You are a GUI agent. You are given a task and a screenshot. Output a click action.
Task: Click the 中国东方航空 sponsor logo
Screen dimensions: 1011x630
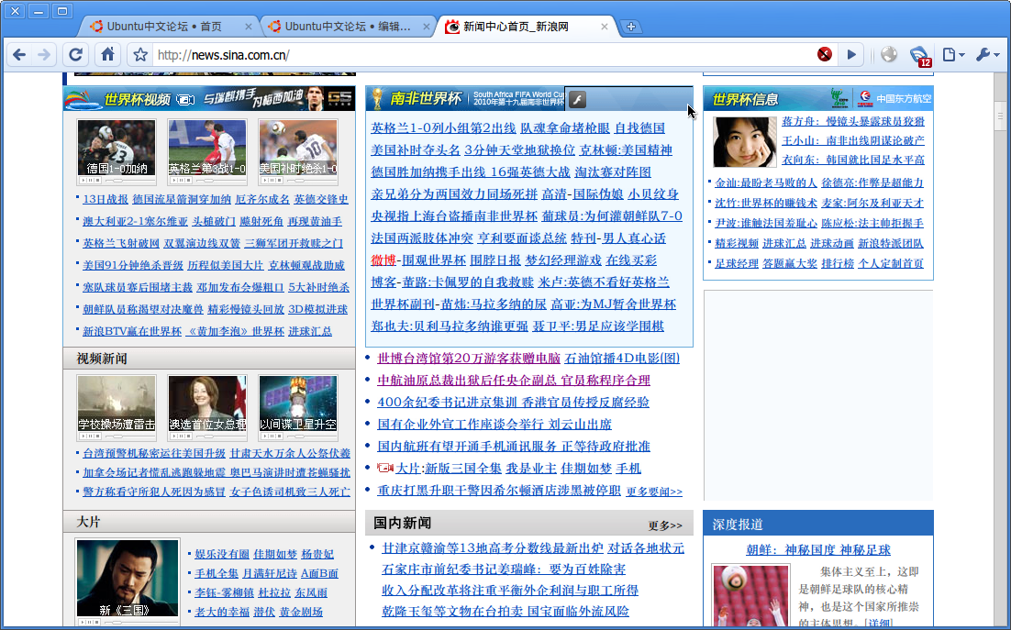(x=895, y=98)
